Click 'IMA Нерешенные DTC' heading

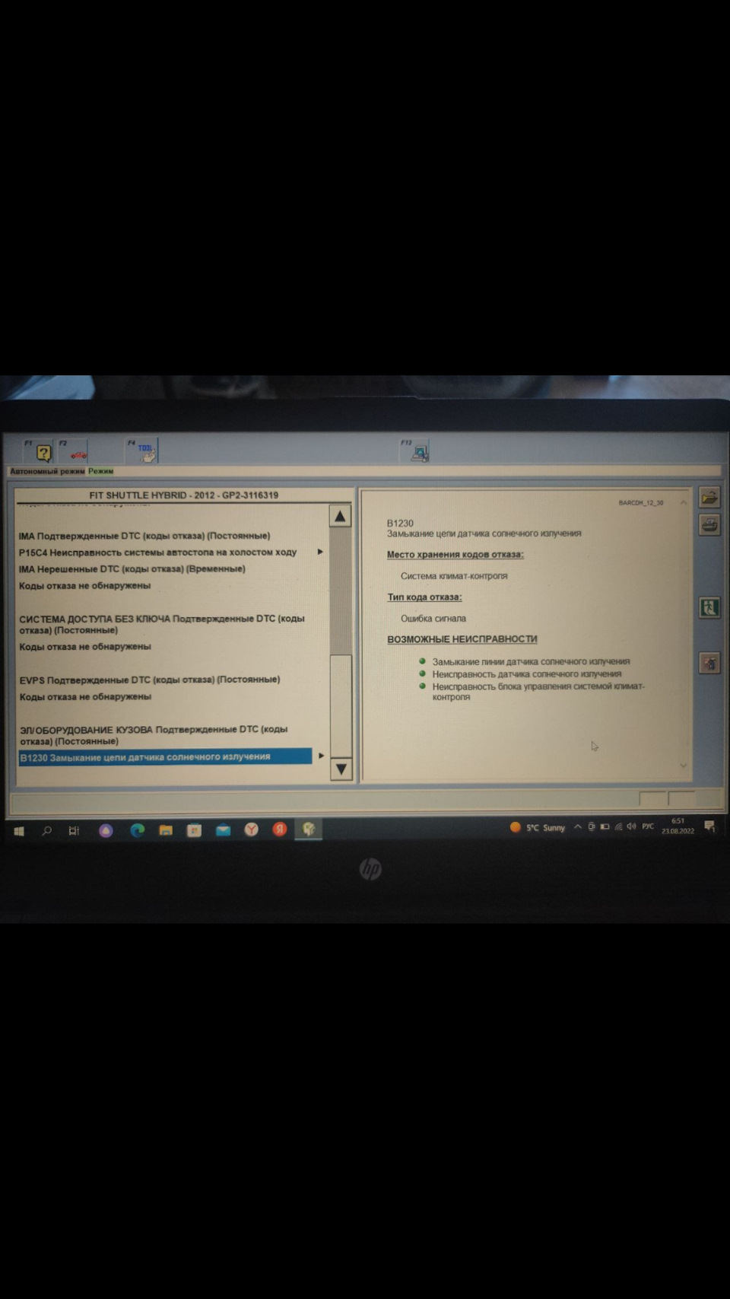[x=132, y=569]
